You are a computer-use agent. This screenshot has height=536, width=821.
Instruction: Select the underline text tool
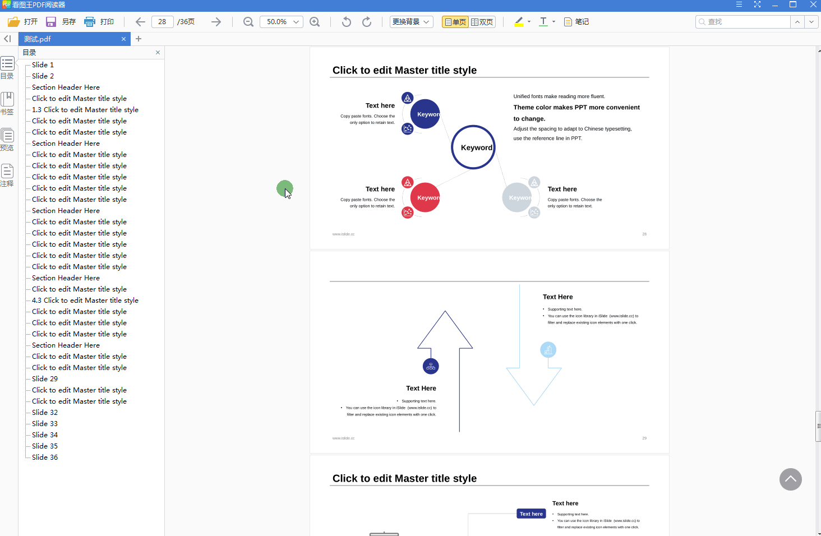click(x=543, y=22)
